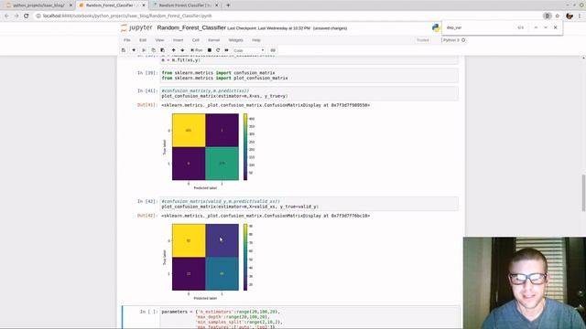Click the extension icon left of the bookmark star
The width and height of the screenshot is (586, 329).
pyautogui.click(x=548, y=16)
